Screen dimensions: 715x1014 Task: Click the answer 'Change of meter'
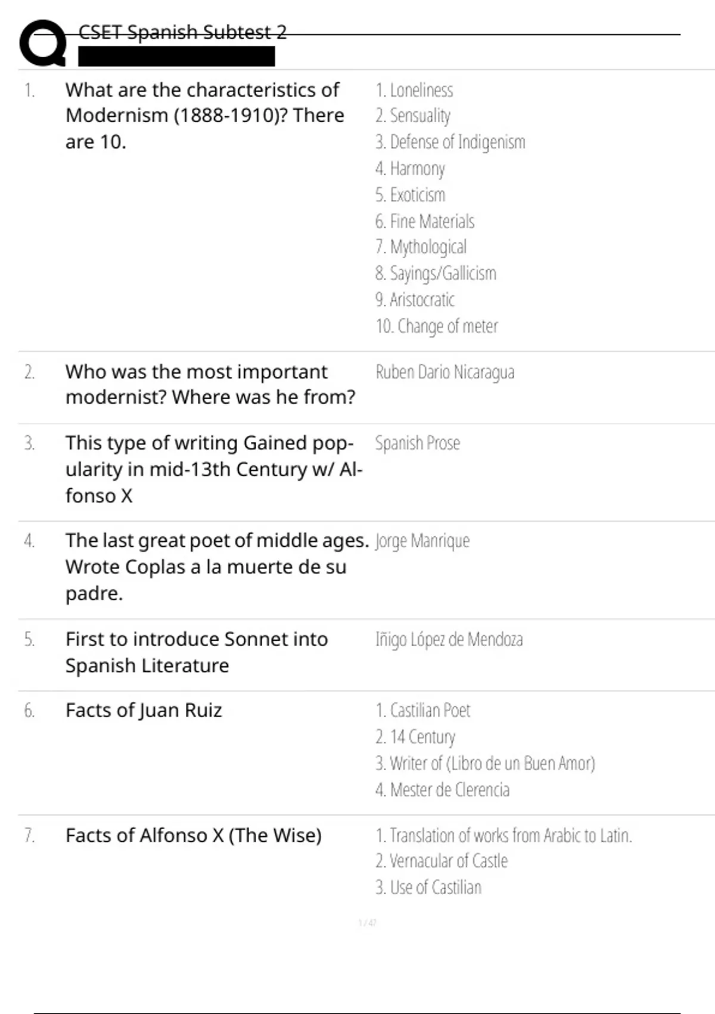point(437,326)
